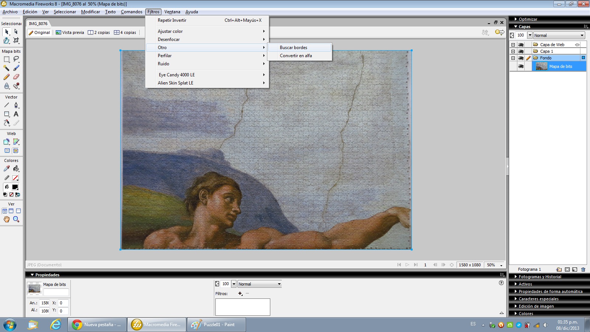
Task: Select the Blur tool
Action: click(x=7, y=86)
